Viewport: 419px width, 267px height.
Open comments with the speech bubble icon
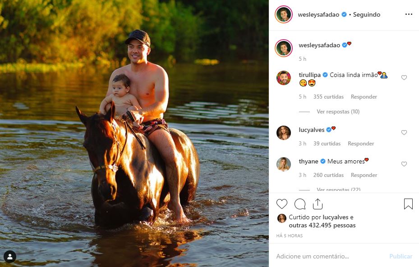(x=300, y=204)
